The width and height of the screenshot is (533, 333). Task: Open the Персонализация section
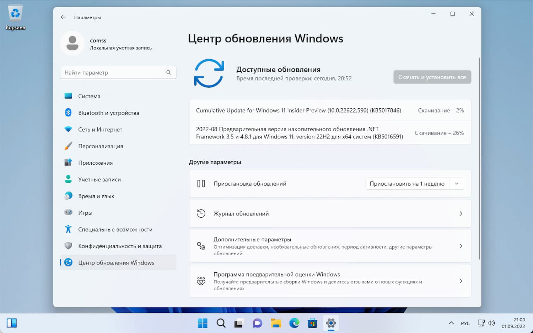pos(101,146)
